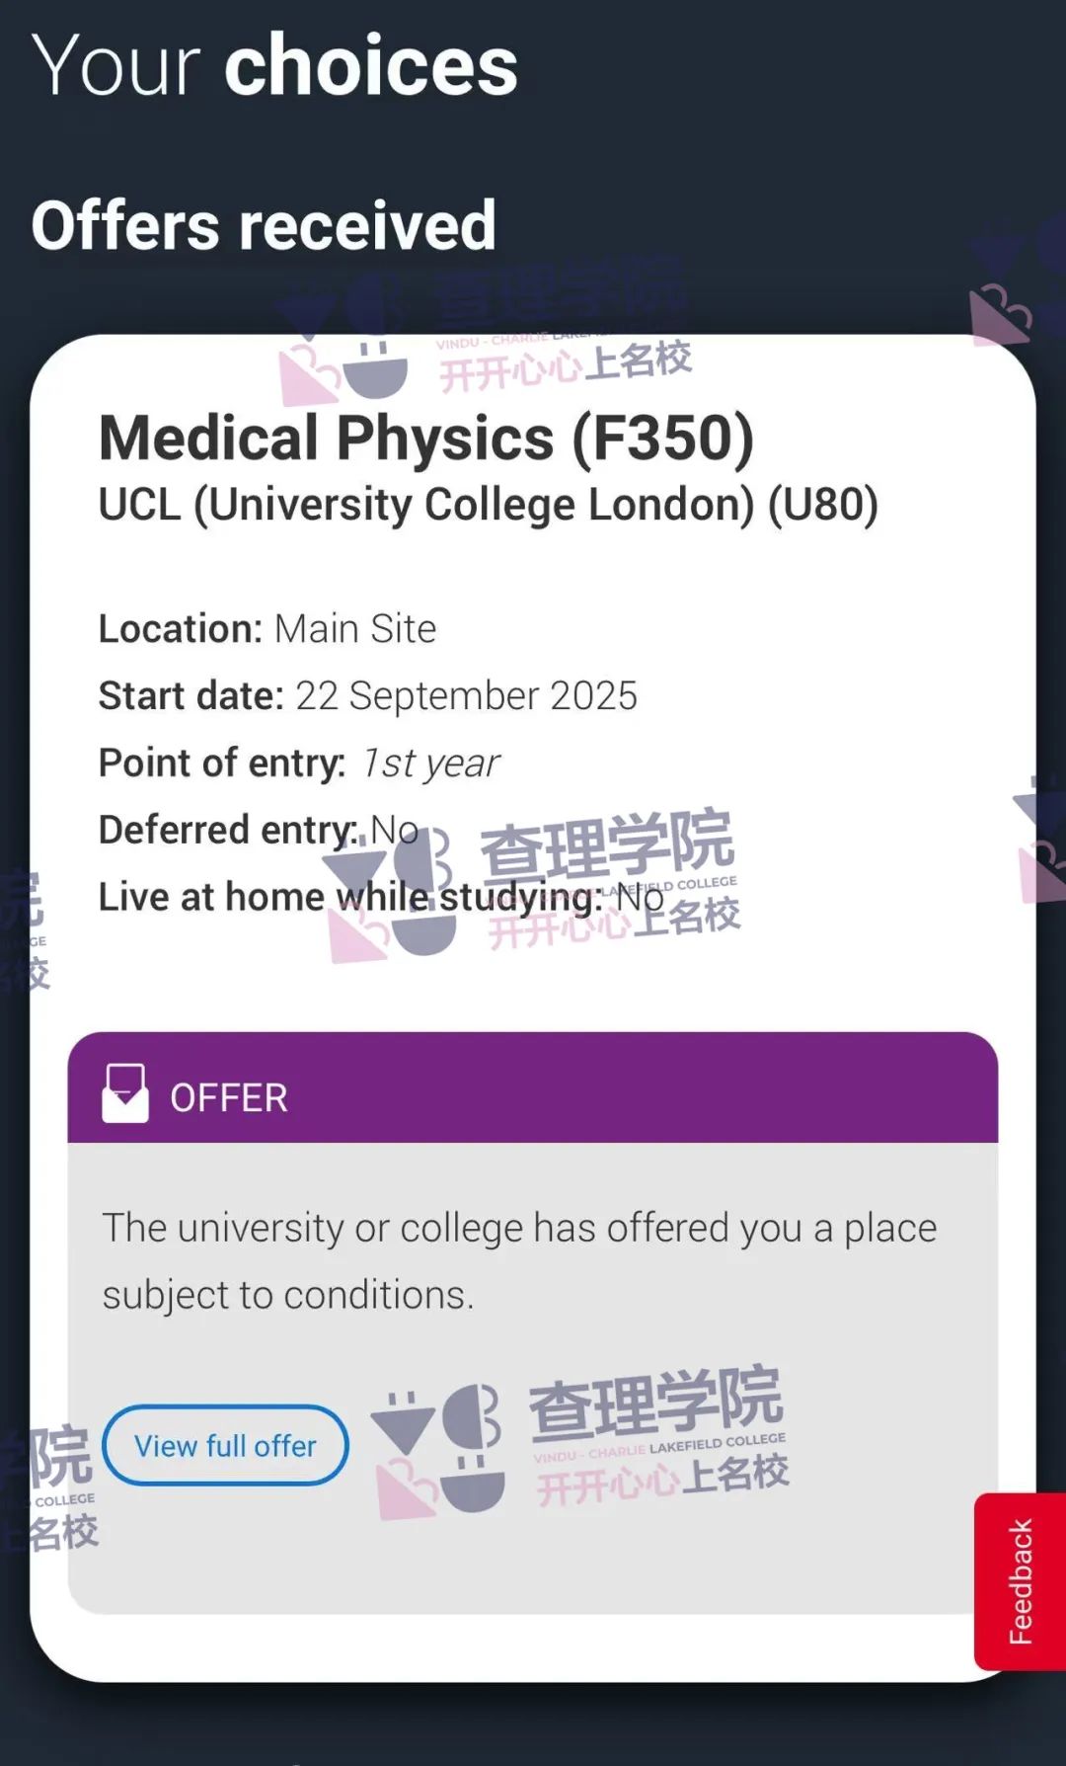Click the OFFER label text
Image resolution: width=1066 pixels, height=1766 pixels.
click(229, 1098)
